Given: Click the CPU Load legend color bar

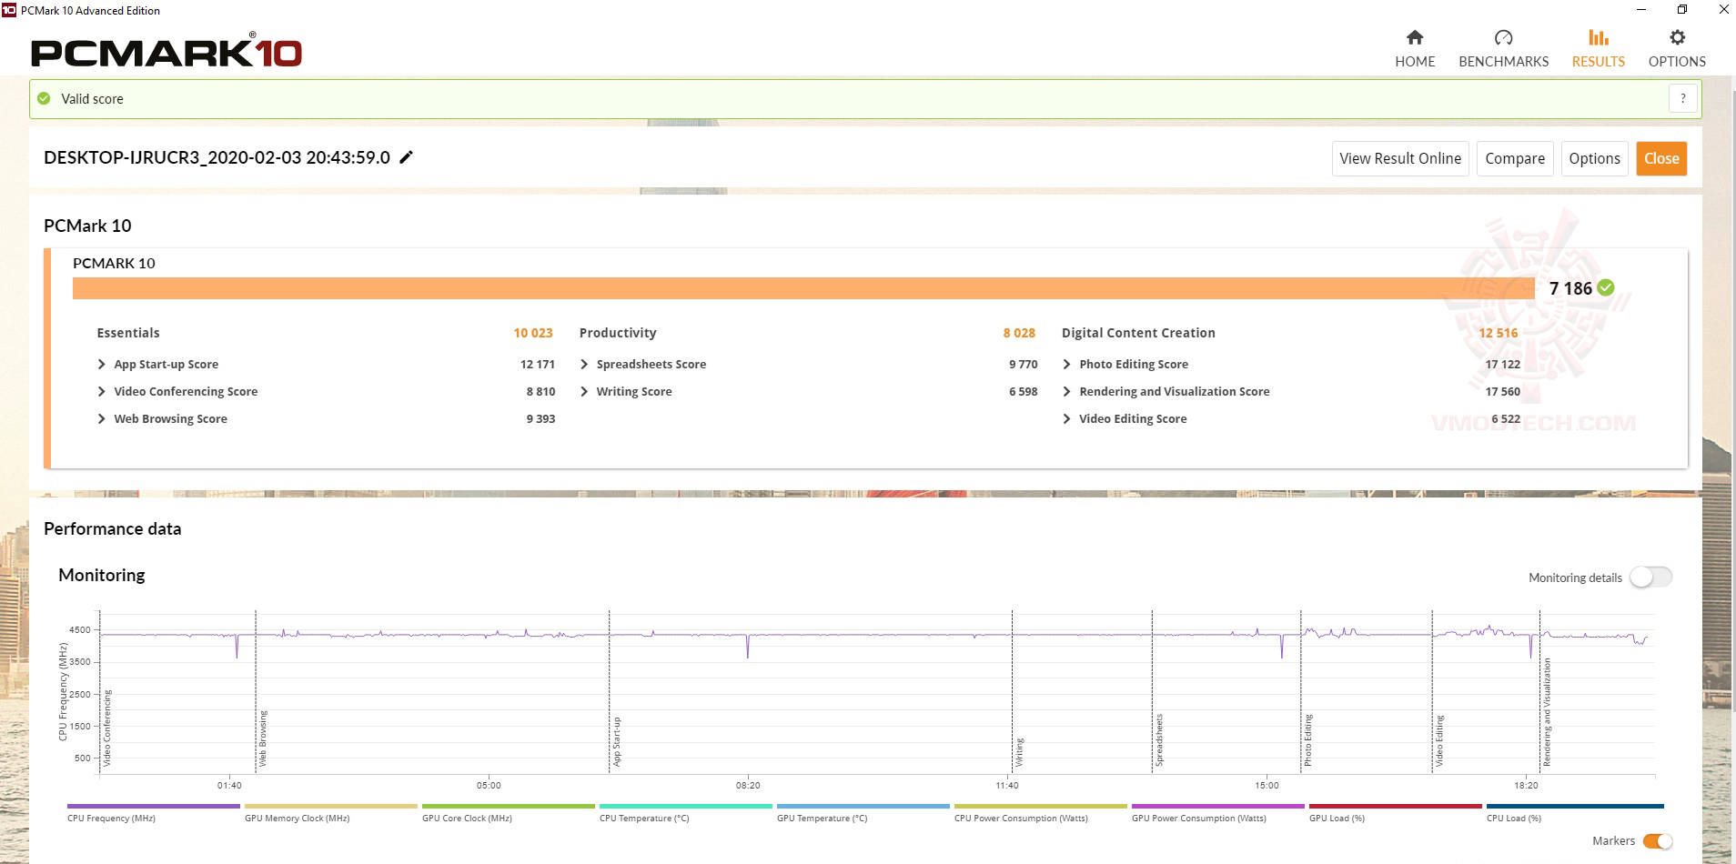Looking at the screenshot, I should pyautogui.click(x=1574, y=806).
